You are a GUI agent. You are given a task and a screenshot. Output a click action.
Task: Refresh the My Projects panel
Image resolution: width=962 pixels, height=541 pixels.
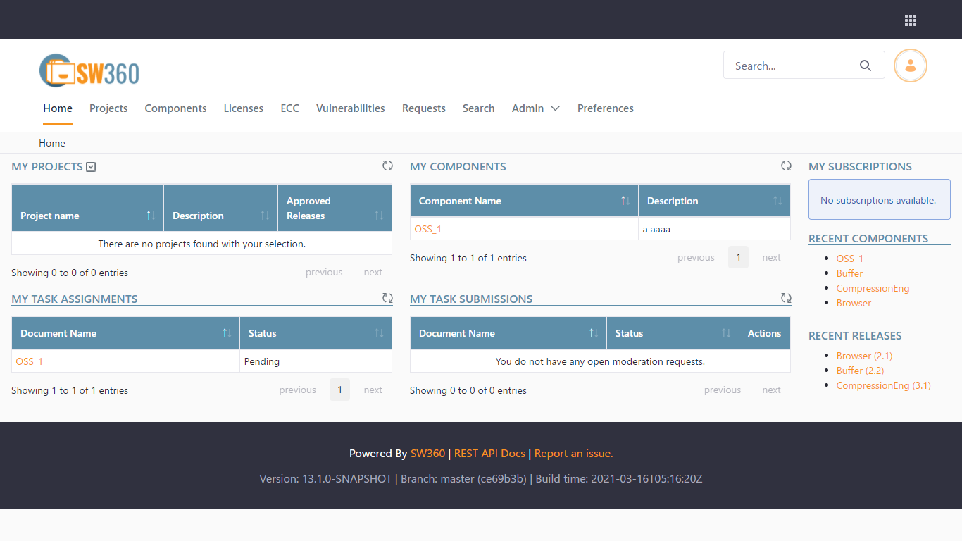coord(387,166)
